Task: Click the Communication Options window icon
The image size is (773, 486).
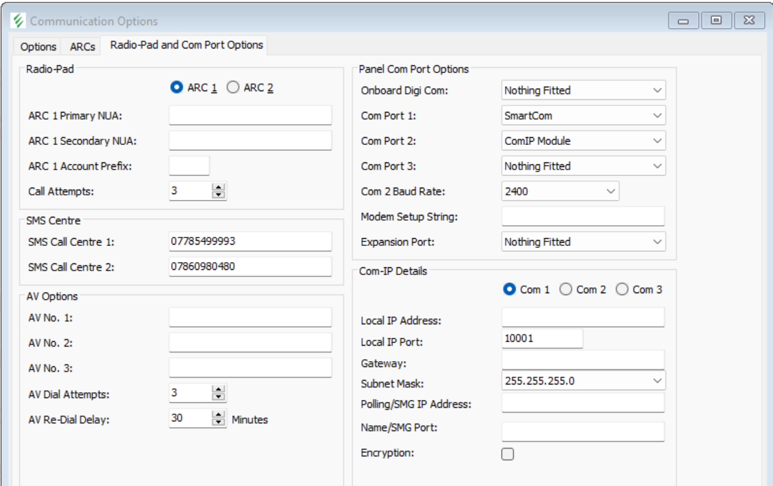Action: pos(19,21)
